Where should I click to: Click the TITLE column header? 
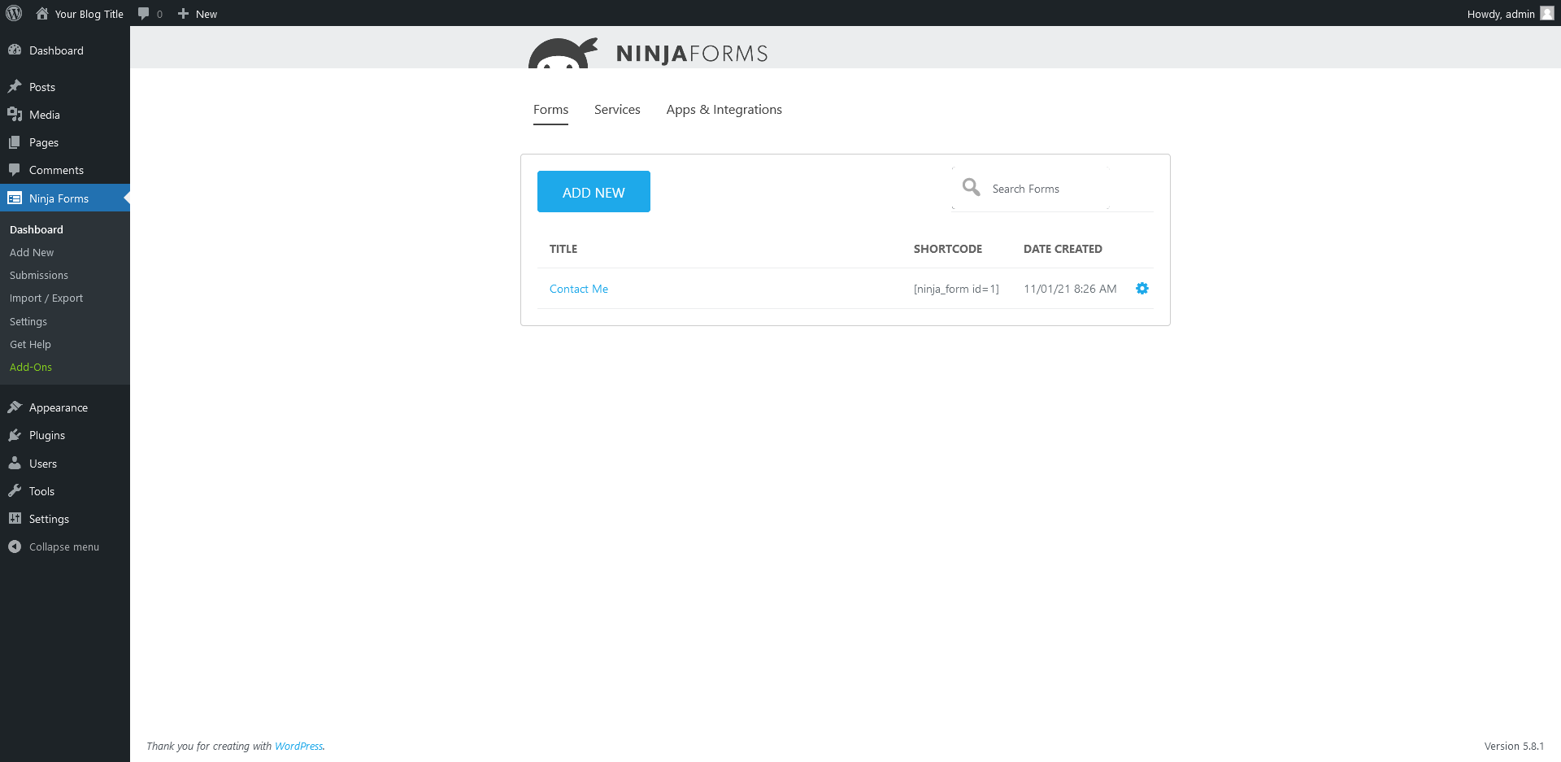pos(563,249)
